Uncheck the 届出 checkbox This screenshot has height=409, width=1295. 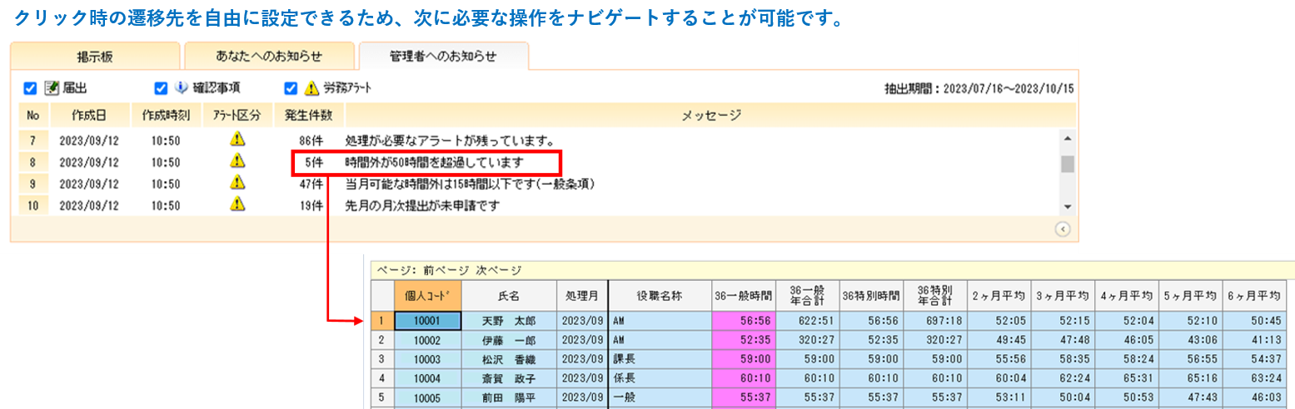[x=31, y=88]
